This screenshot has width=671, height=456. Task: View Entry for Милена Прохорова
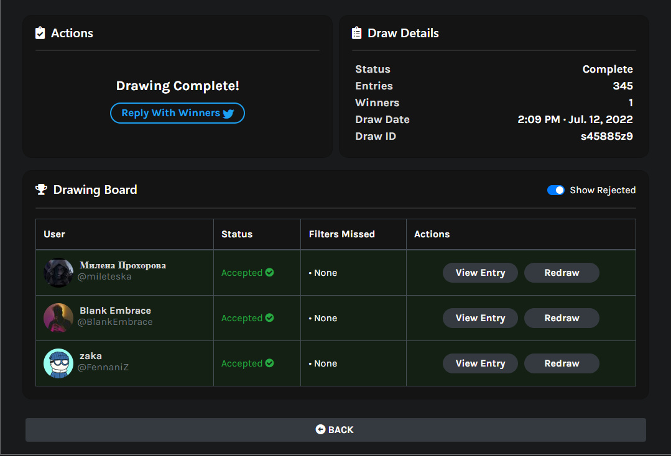click(x=480, y=273)
